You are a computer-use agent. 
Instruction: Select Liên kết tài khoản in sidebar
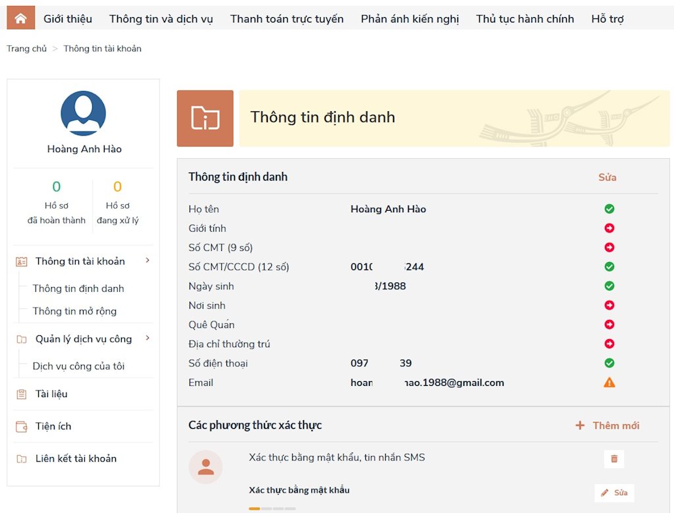pos(76,459)
